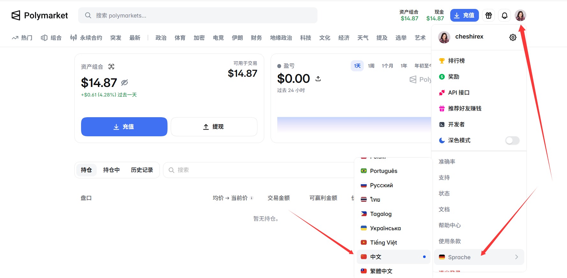Select the 1周 time range
Screen dimensions: 567x278
coord(371,66)
